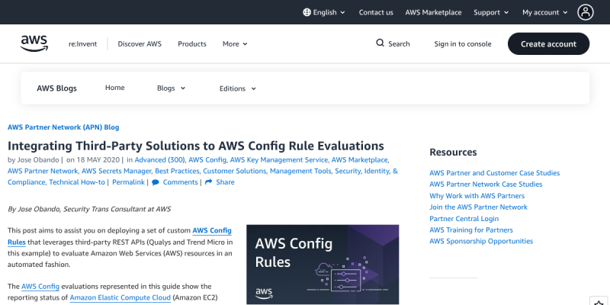Open the Management Tools category link
The height and width of the screenshot is (305, 610).
coord(300,171)
